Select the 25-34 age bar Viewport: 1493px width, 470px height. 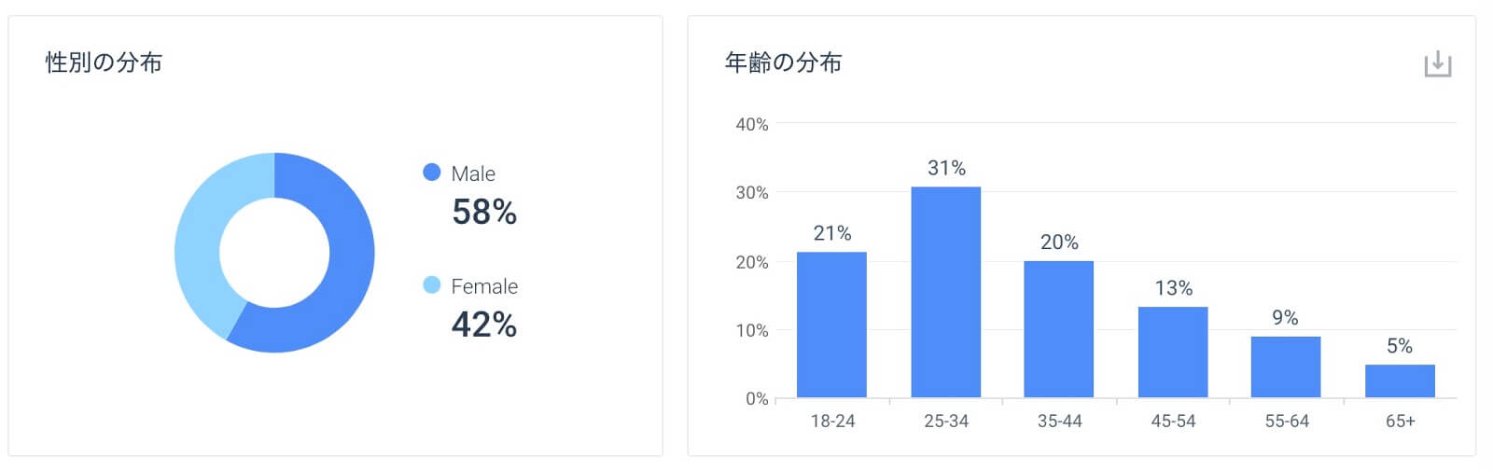tap(945, 292)
